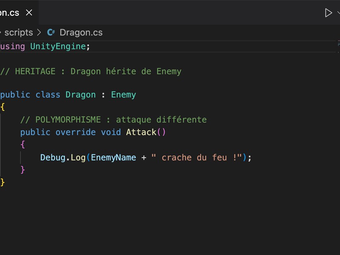Click the Dragon class name in declaration
Image resolution: width=340 pixels, height=255 pixels.
click(80, 94)
